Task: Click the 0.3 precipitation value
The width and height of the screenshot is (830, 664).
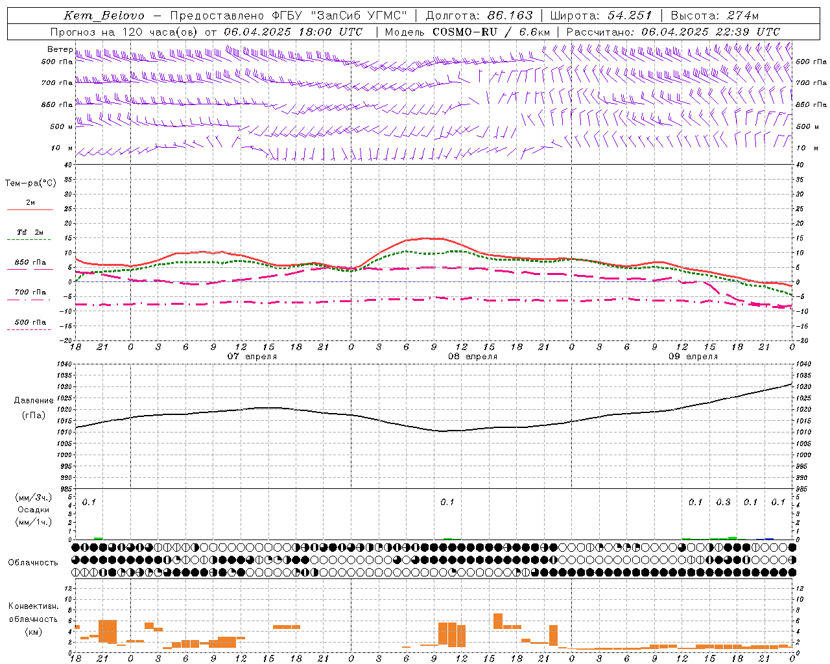Action: 723,502
